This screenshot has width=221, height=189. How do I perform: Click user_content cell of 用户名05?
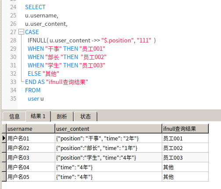pyautogui.click(x=109, y=177)
